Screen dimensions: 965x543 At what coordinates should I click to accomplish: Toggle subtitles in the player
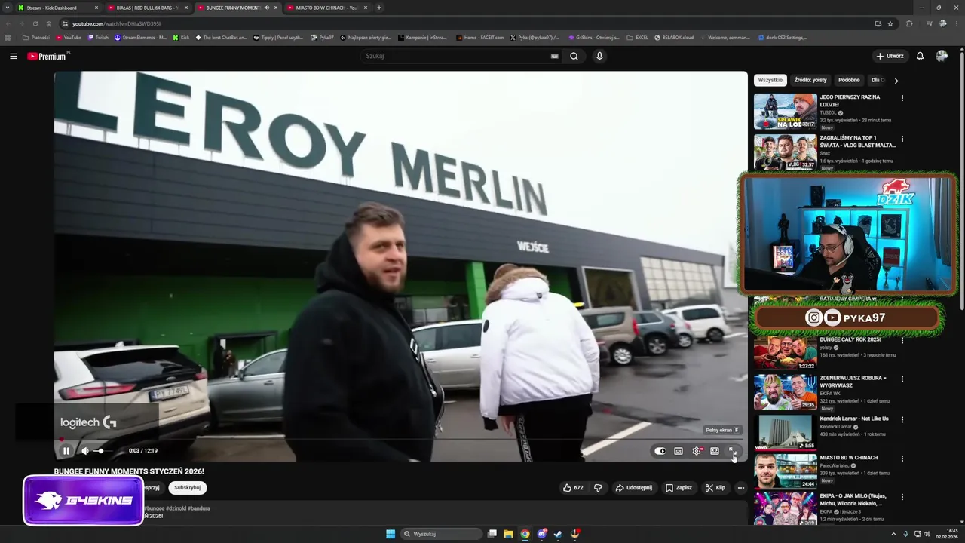[x=679, y=451]
